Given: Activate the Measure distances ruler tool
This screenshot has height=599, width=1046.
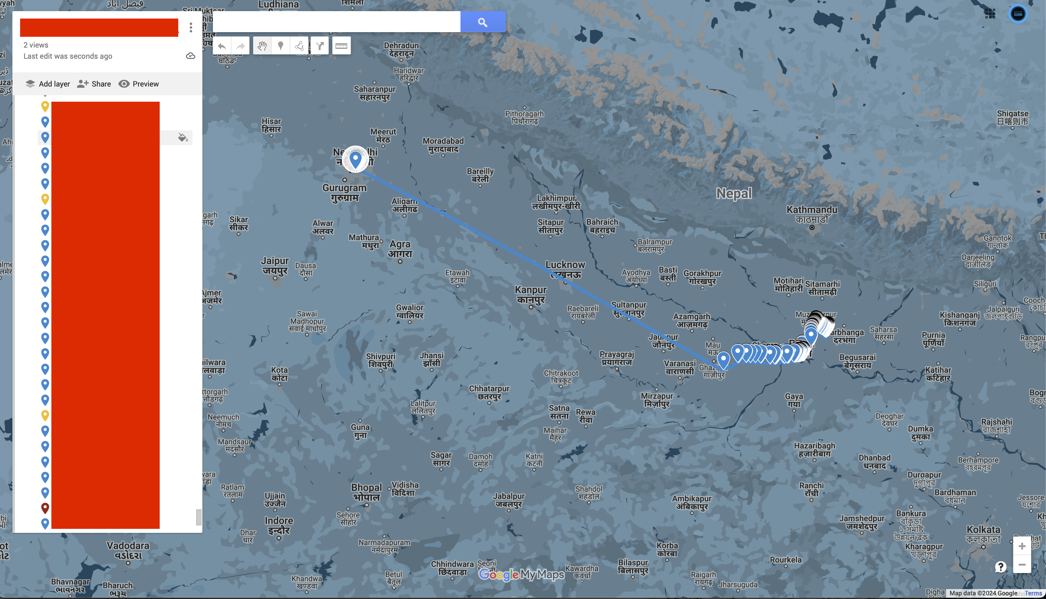Looking at the screenshot, I should click(x=341, y=46).
